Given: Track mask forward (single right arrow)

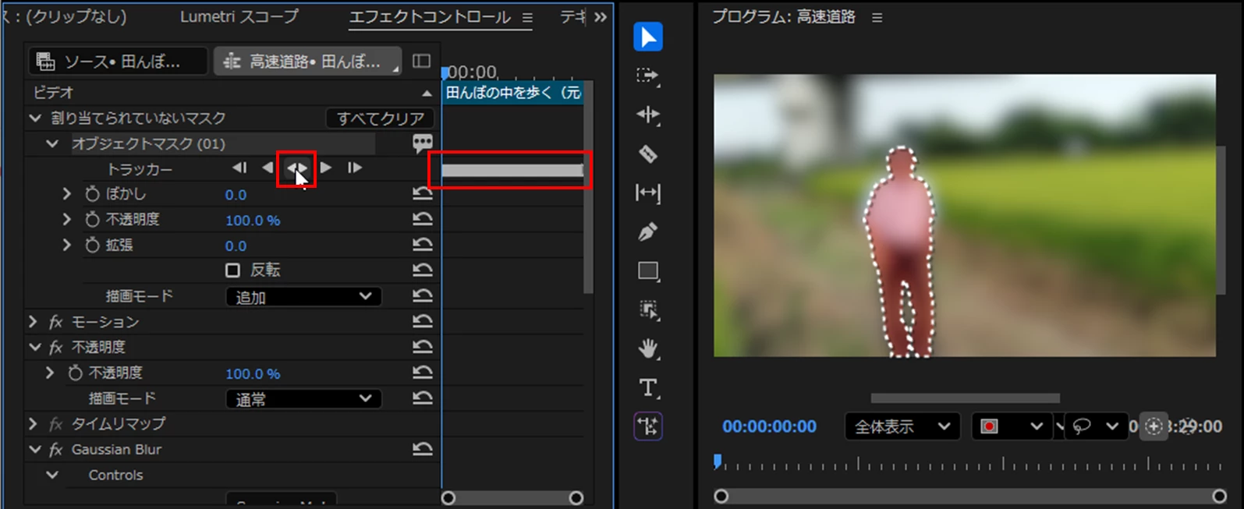Looking at the screenshot, I should coord(326,168).
